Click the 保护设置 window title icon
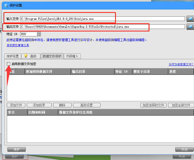The image size is (194, 160). click(x=6, y=6)
